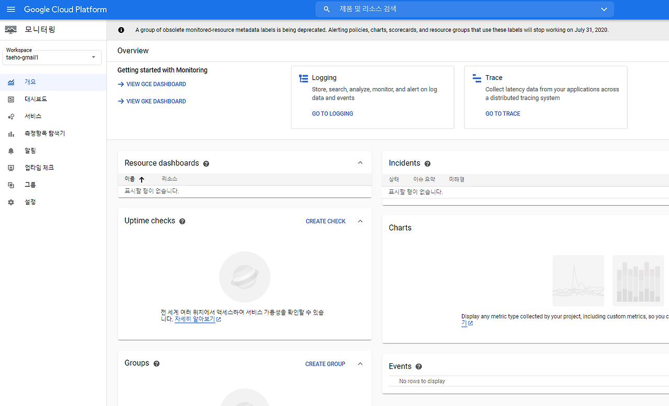Viewport: 669px width, 406px height.
Task: Click the "No rows to display" text in Events
Action: [422, 381]
